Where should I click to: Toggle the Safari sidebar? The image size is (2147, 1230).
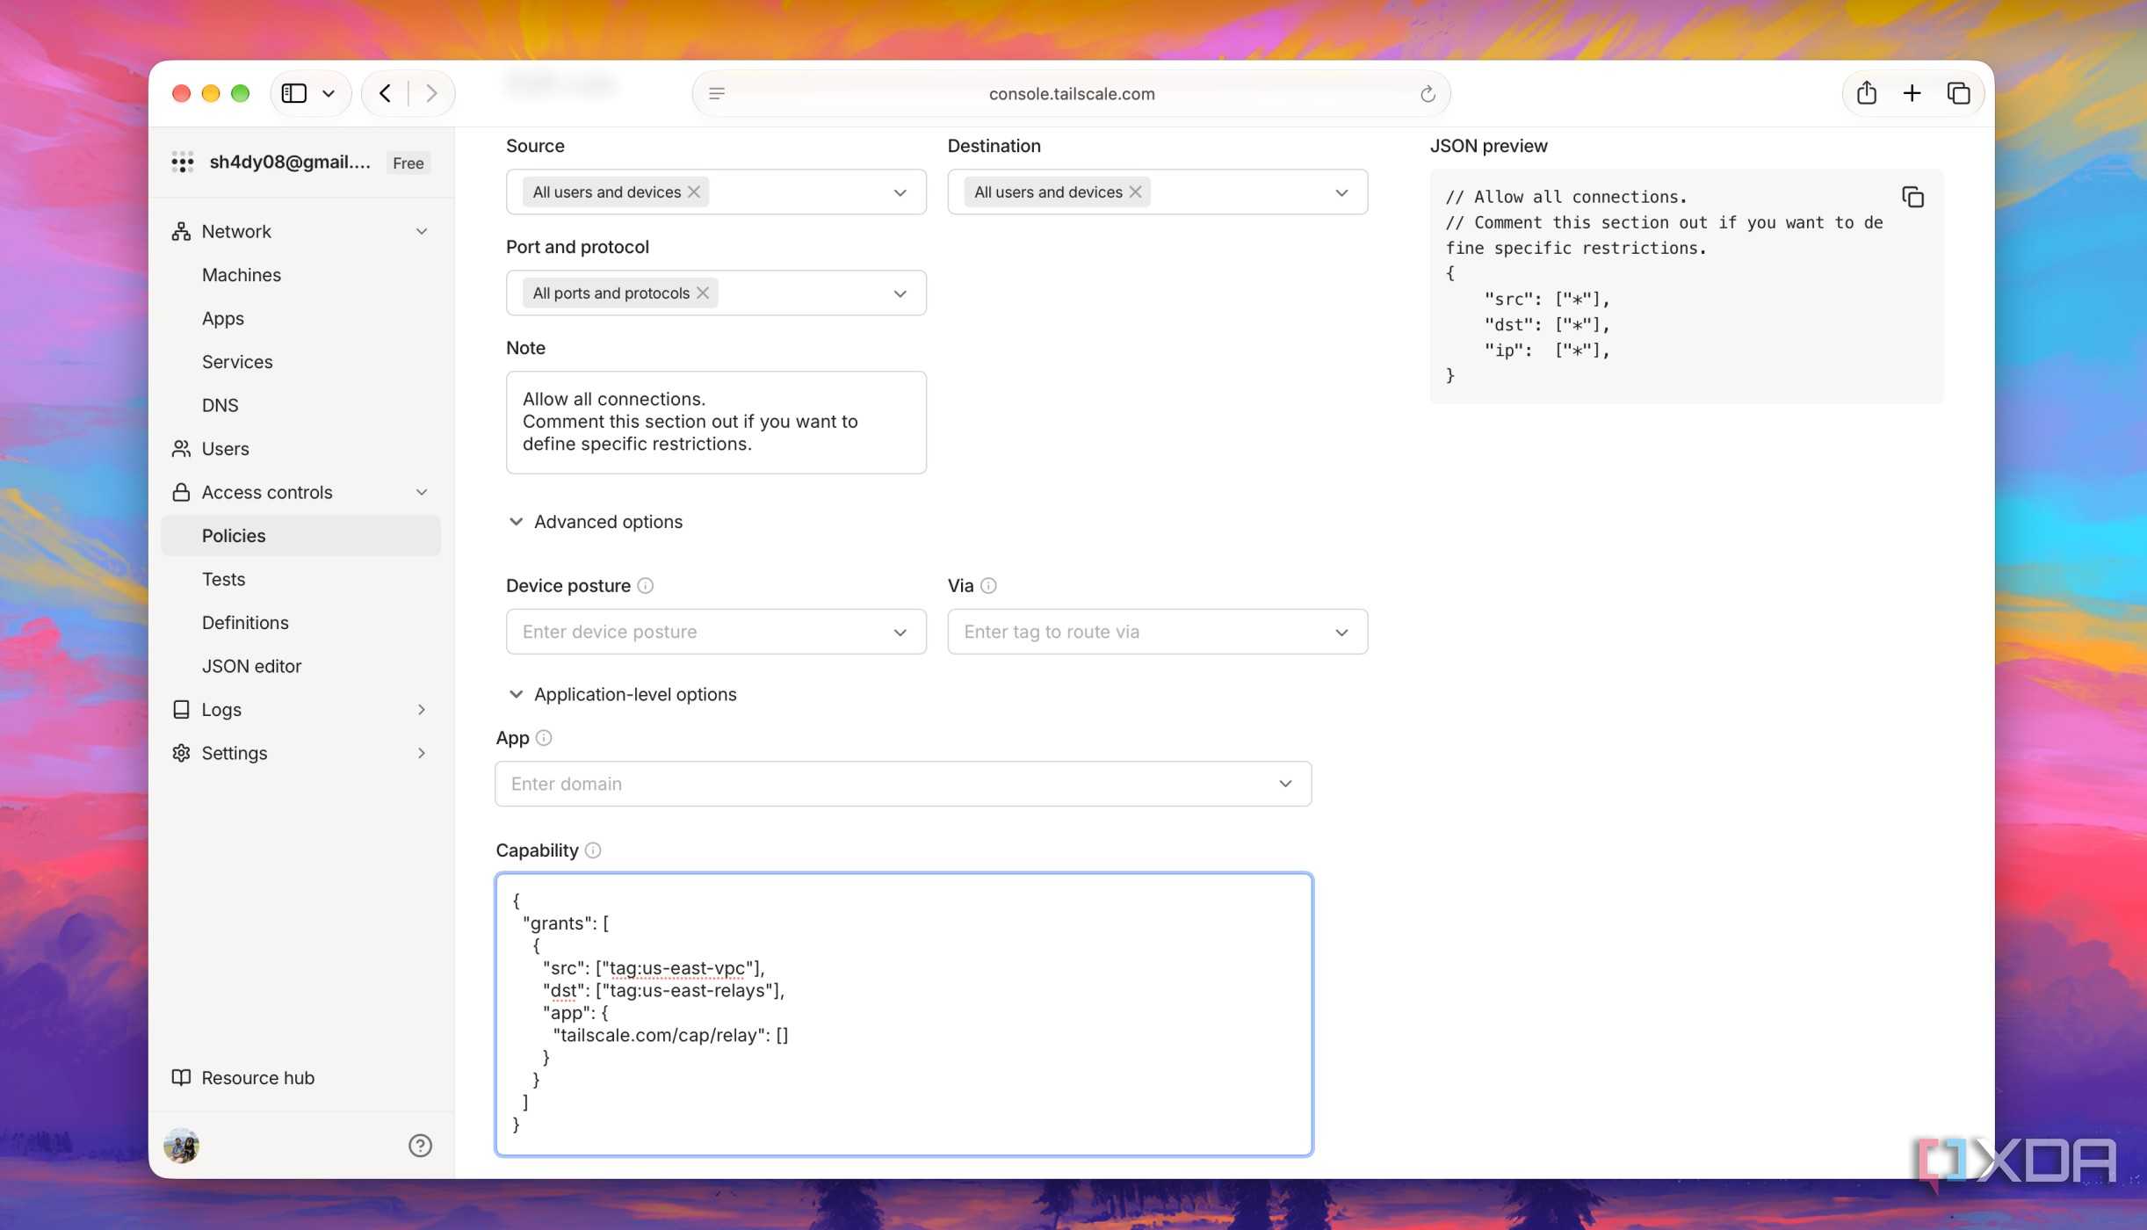(294, 93)
